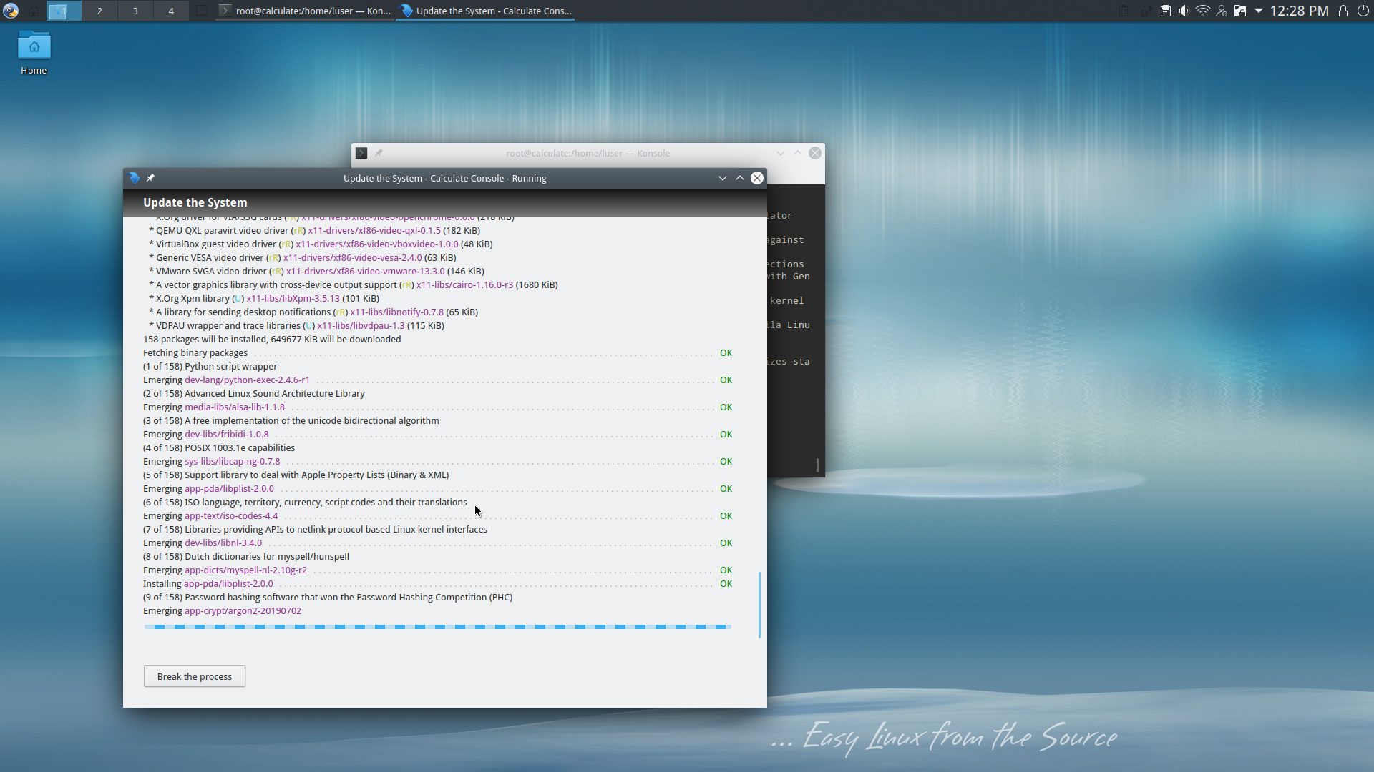
Task: Toggle pin on Calculate Console window
Action: click(150, 178)
